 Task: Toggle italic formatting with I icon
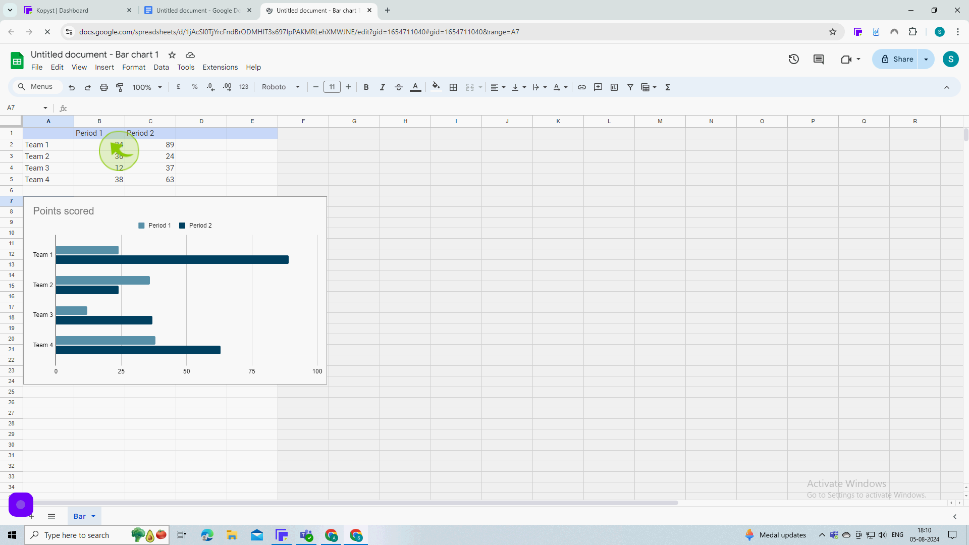[383, 87]
